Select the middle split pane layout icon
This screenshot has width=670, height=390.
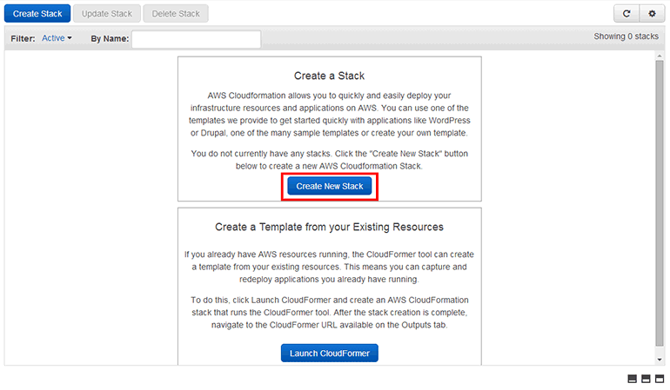tap(646, 380)
